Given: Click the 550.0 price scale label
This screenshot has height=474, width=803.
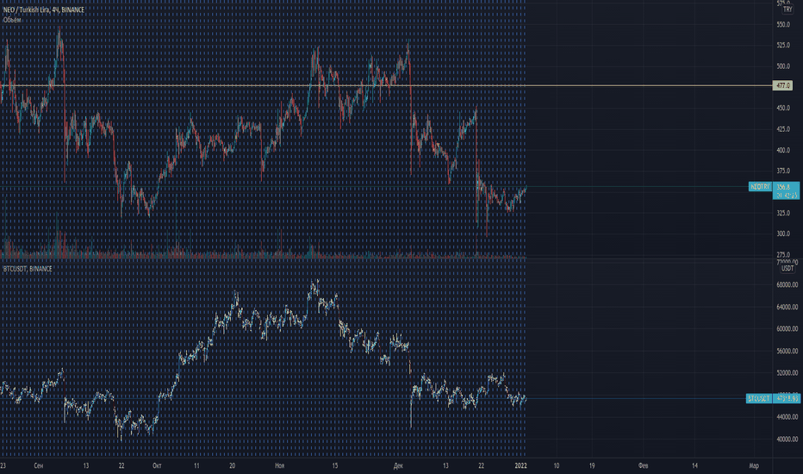Looking at the screenshot, I should (783, 25).
